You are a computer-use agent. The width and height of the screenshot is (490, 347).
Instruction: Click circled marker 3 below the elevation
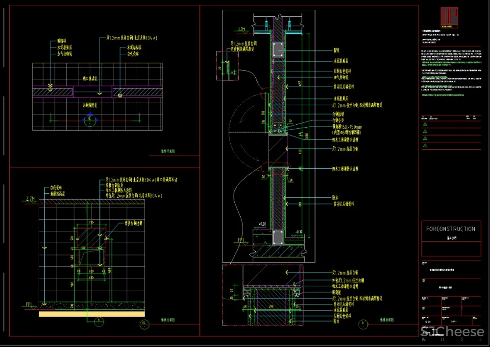98,321
